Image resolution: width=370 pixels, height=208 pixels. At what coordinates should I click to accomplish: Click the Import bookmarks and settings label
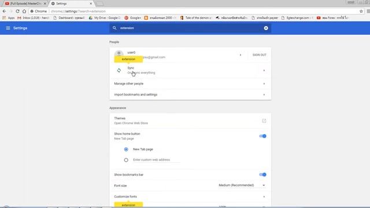point(136,95)
